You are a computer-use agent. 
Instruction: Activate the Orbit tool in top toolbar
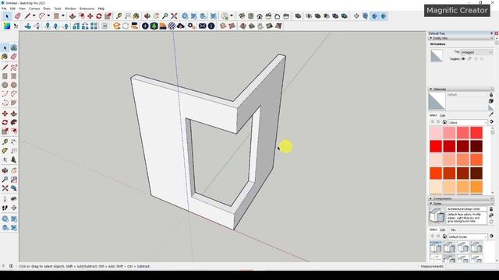[x=147, y=16]
